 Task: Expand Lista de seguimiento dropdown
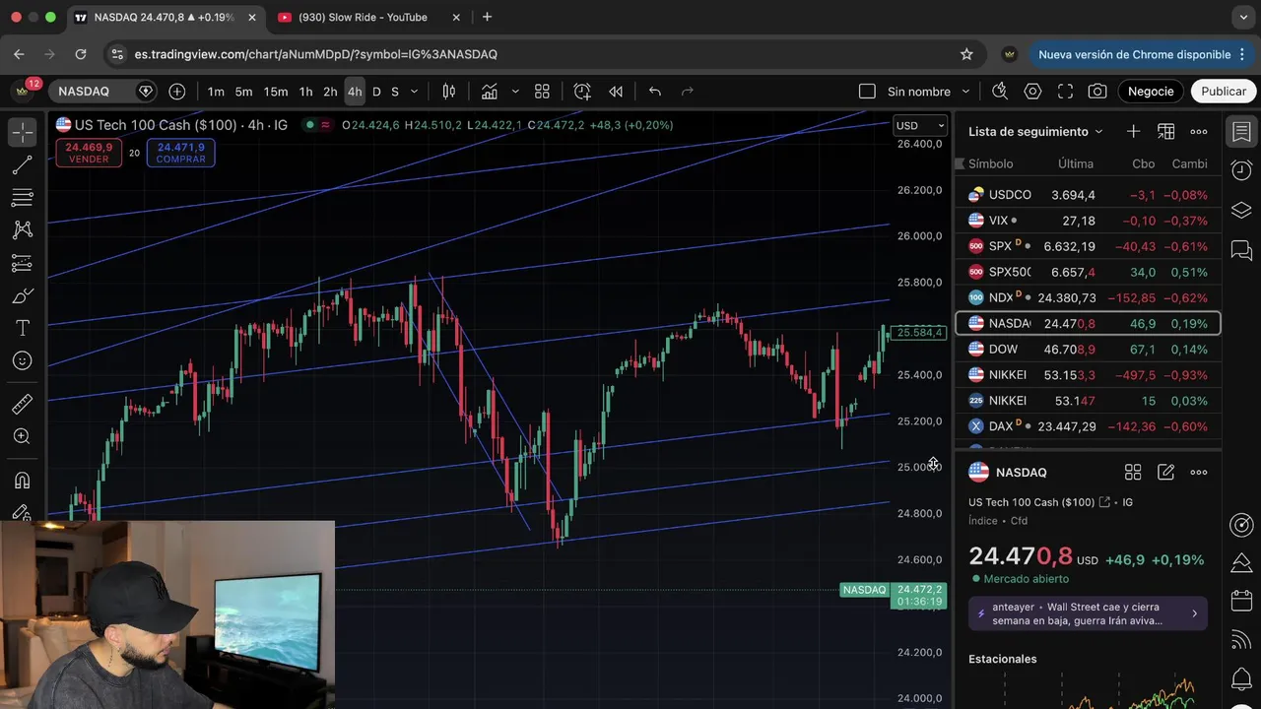point(1035,132)
